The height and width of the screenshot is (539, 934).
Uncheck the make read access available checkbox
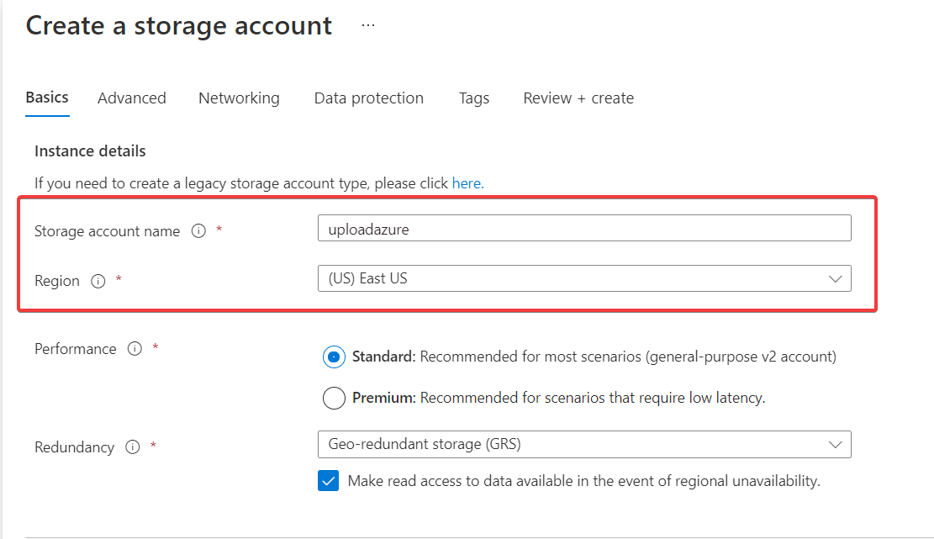(x=329, y=481)
